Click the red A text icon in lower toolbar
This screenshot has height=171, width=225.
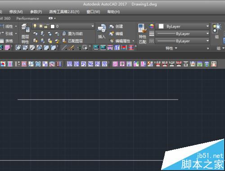(24, 64)
